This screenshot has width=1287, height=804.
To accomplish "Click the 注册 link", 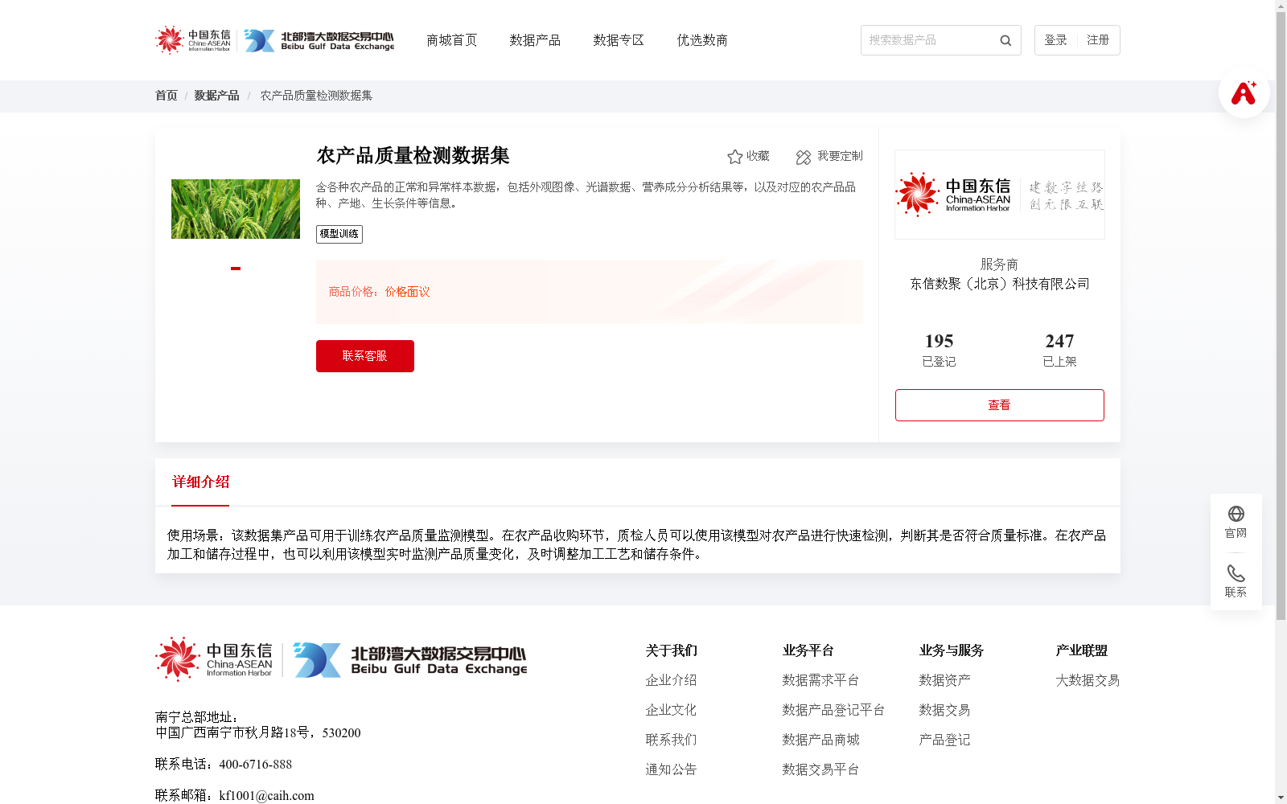I will (x=1098, y=40).
